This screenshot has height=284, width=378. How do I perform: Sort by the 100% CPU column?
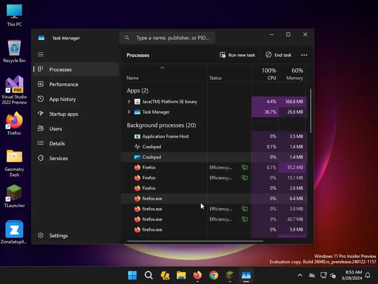(x=265, y=74)
